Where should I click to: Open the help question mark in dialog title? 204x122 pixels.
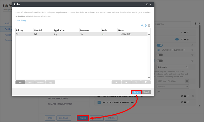pyautogui.click(x=144, y=4)
